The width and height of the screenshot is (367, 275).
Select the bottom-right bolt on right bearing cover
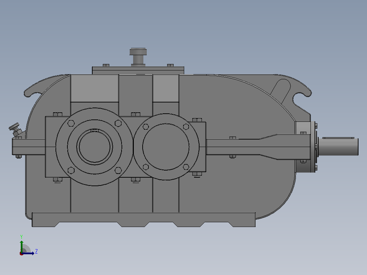[x=186, y=167]
